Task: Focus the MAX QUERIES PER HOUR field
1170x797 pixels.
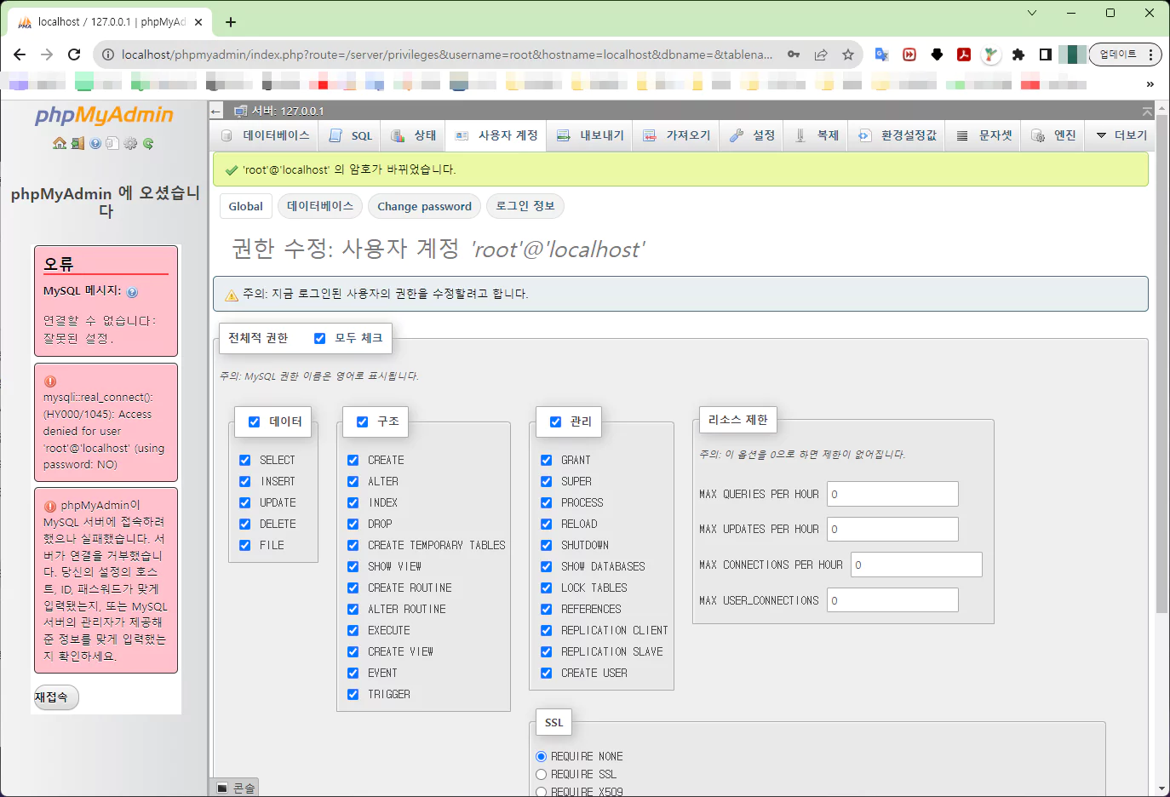Action: pos(892,494)
